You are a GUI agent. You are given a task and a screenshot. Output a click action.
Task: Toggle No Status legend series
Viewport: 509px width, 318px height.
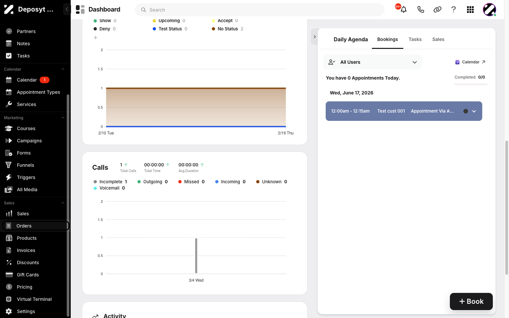tap(227, 29)
